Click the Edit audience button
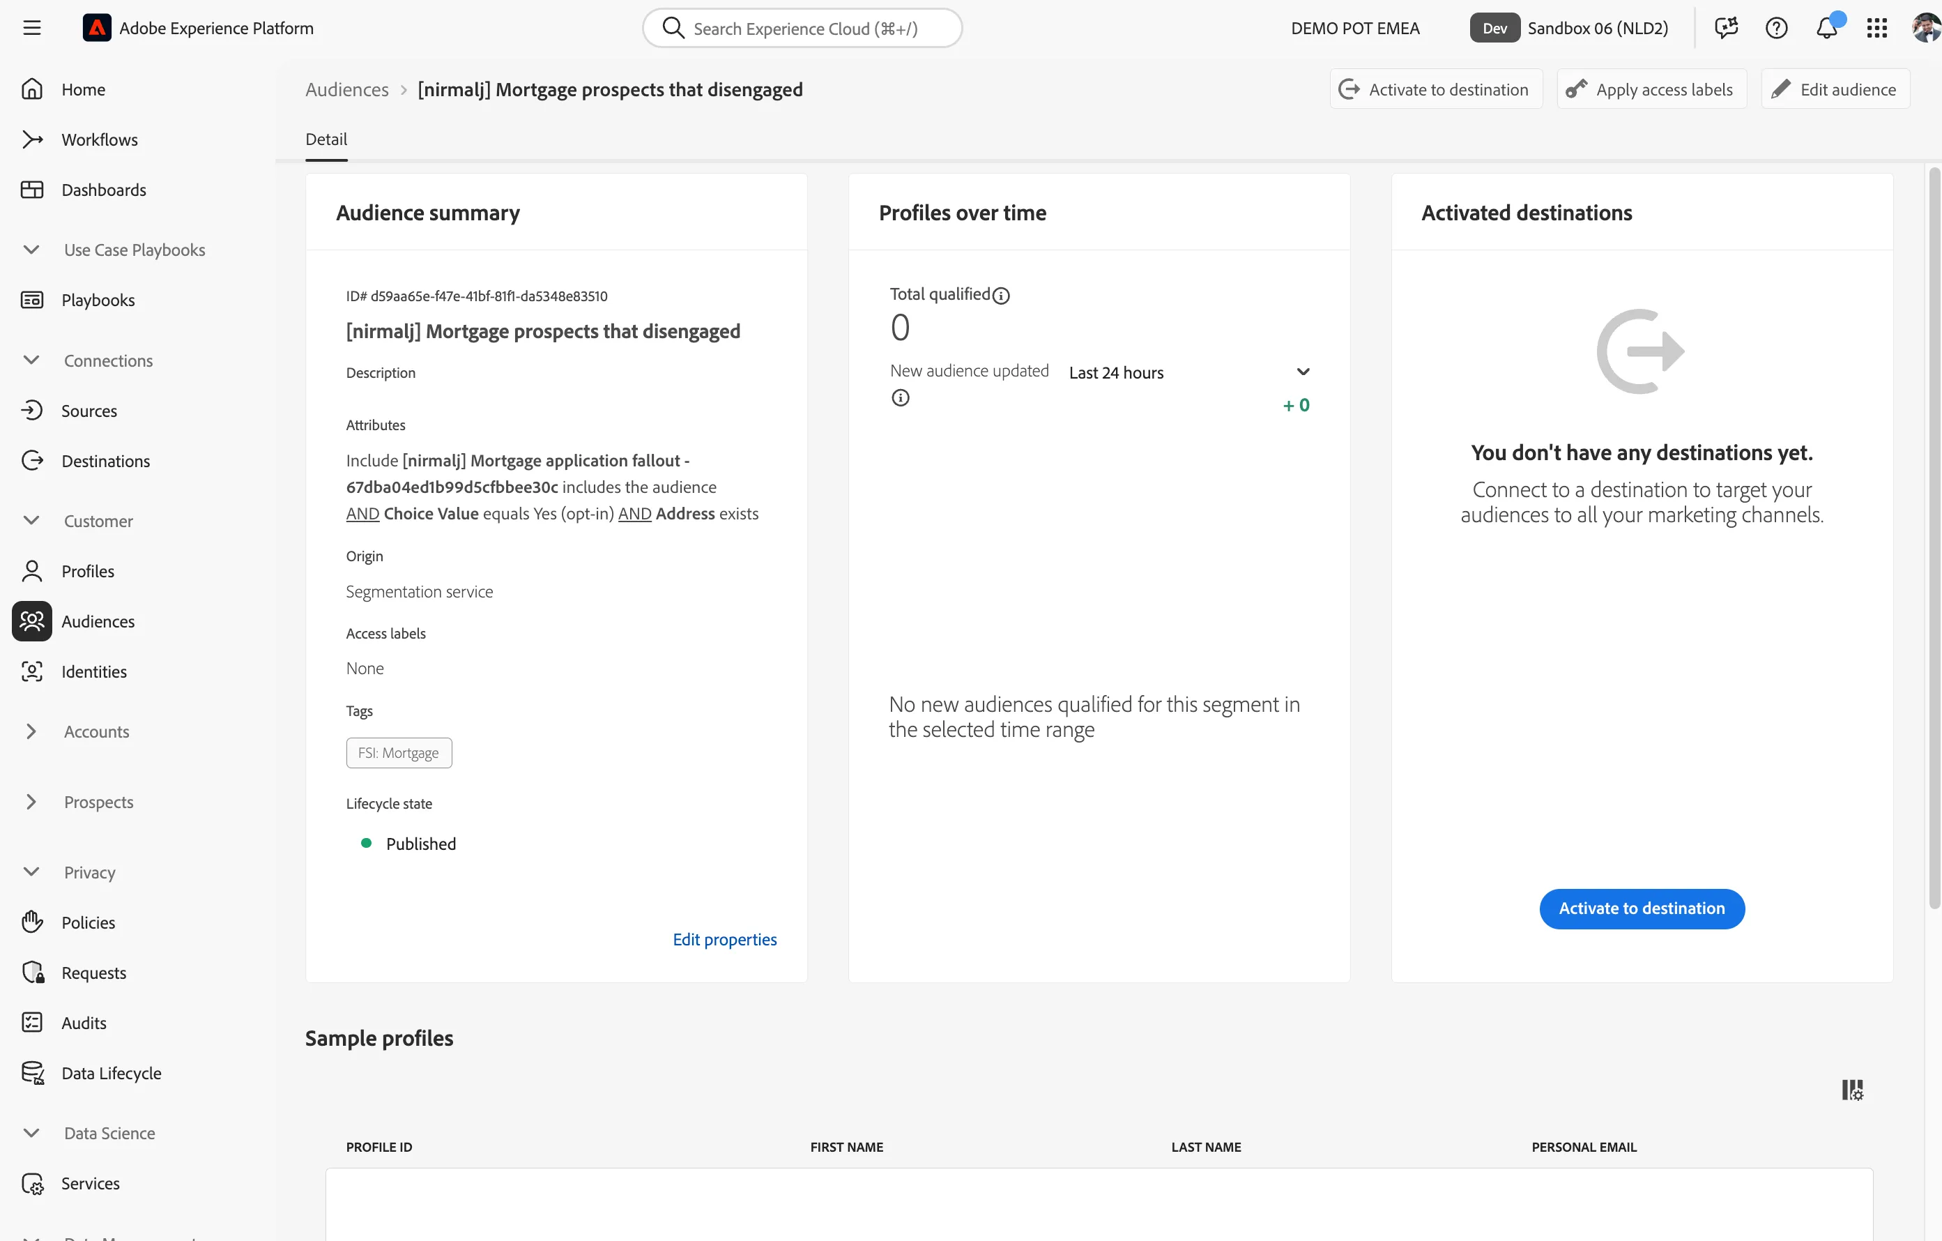Screen dimensions: 1942x1241 click(x=1835, y=89)
